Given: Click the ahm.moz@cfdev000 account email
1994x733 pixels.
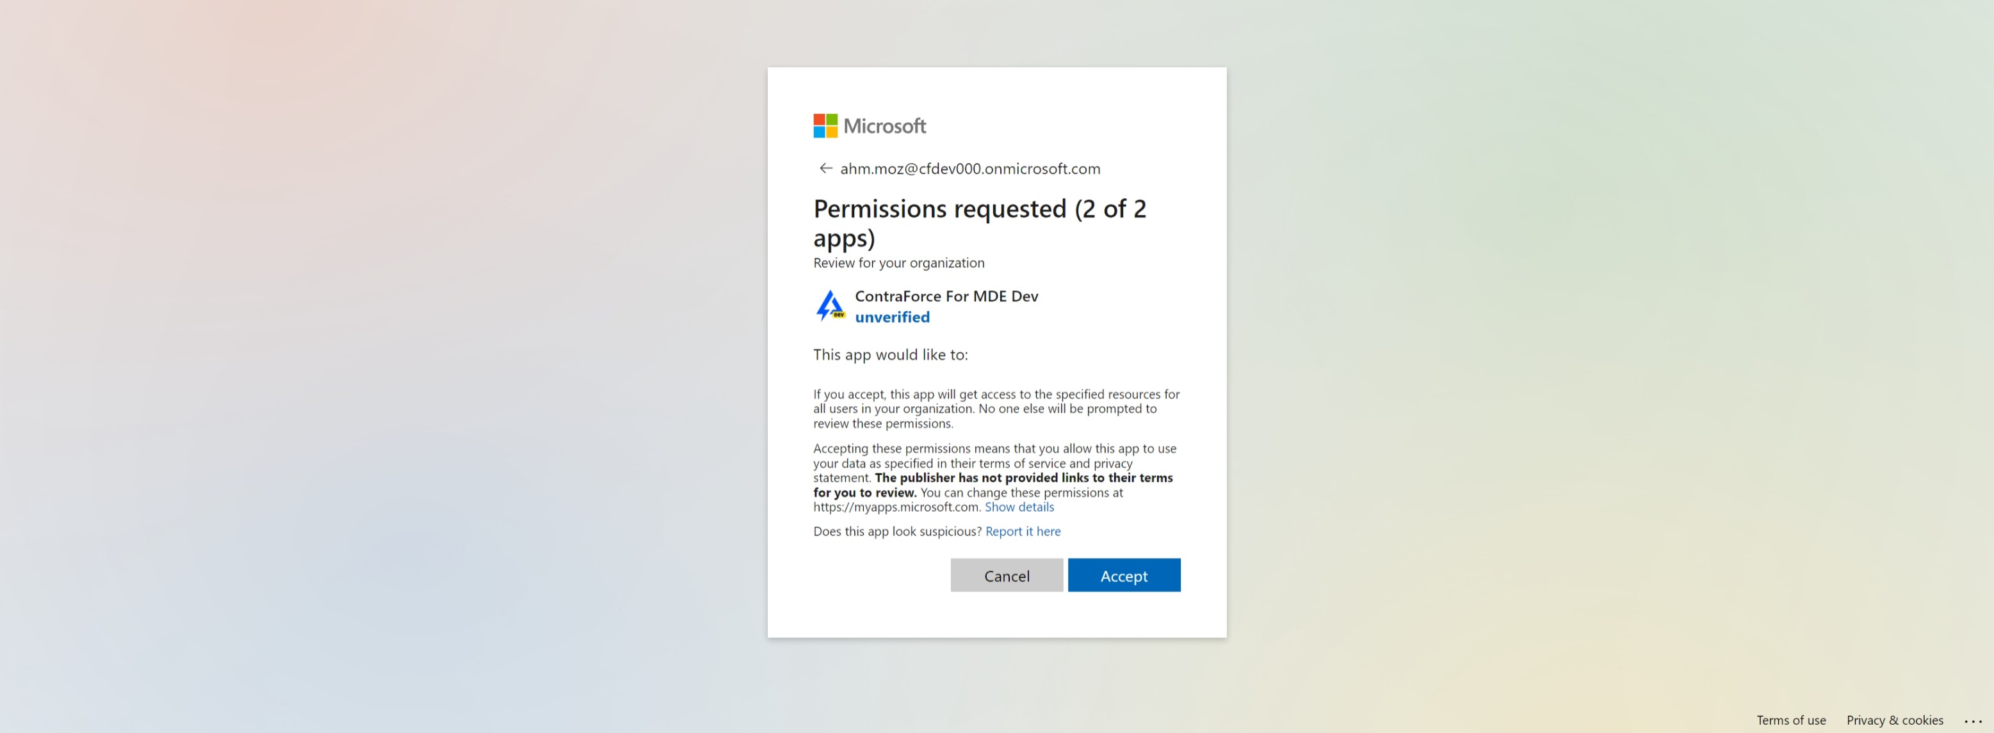Looking at the screenshot, I should coord(970,169).
